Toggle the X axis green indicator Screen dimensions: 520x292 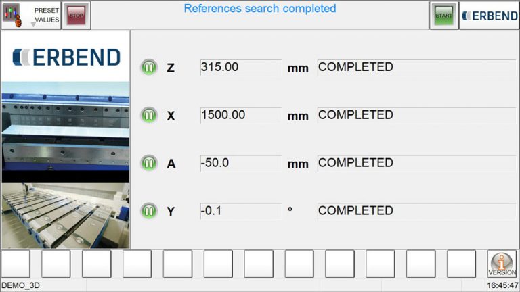148,115
